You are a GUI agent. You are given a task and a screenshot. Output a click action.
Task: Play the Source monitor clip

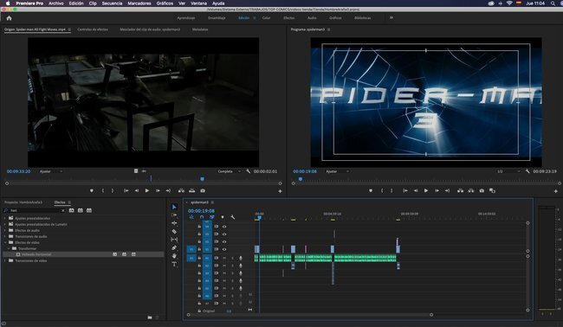tap(147, 190)
